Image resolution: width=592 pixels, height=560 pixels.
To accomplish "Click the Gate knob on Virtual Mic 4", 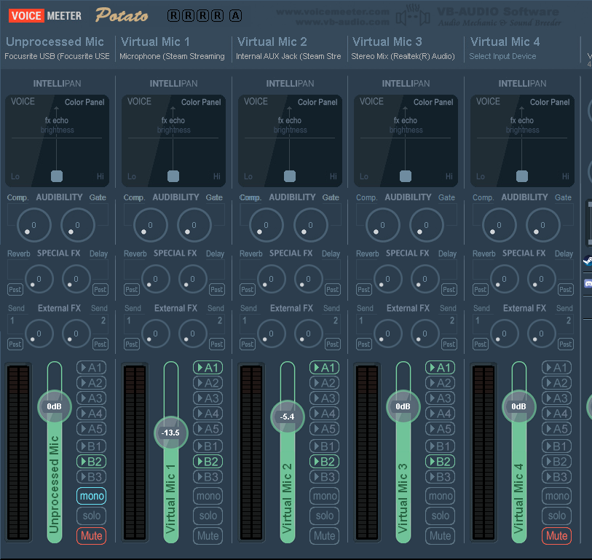I will pos(543,225).
